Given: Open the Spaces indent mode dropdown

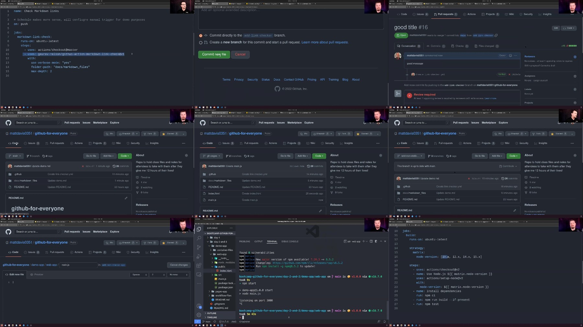Looking at the screenshot, I should click(139, 275).
